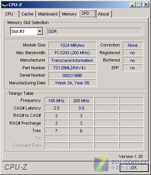Click the Slot #3 combo box text
The image size is (151, 175).
point(18,32)
